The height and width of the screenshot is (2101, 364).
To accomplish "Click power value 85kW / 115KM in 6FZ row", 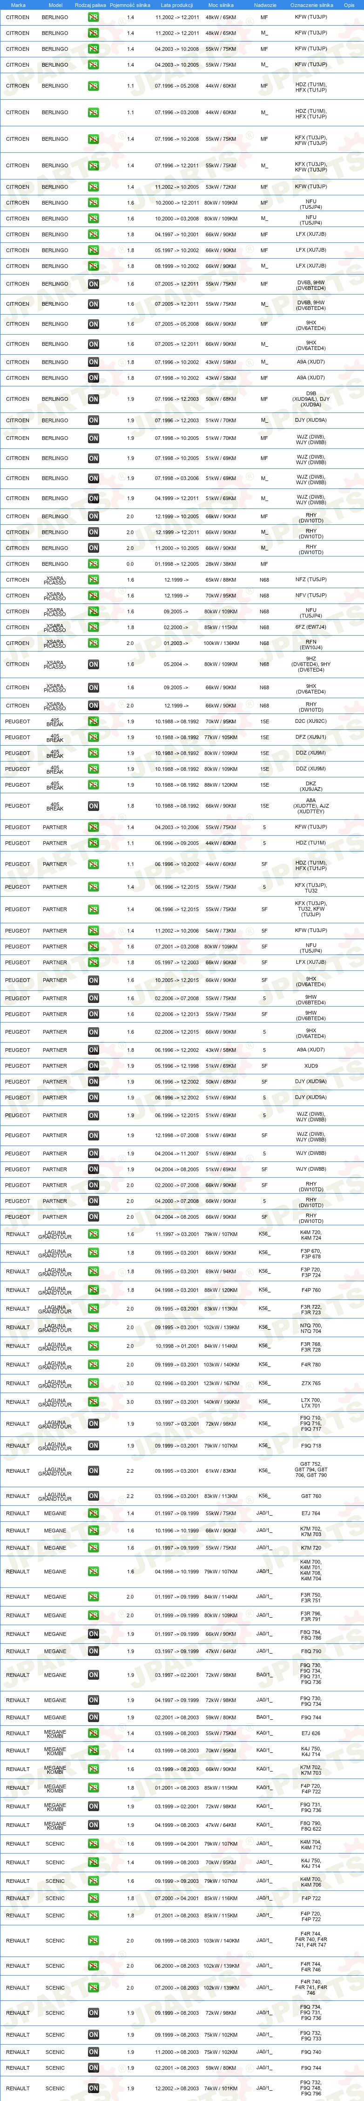I will (x=221, y=627).
